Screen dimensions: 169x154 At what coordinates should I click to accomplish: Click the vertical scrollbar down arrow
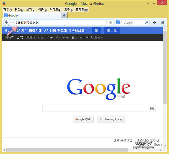tap(165, 146)
